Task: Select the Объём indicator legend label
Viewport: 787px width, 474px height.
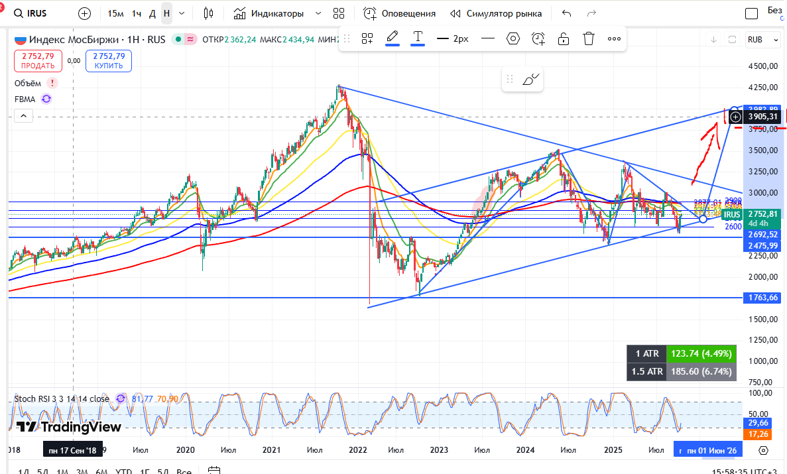Action: coord(28,84)
